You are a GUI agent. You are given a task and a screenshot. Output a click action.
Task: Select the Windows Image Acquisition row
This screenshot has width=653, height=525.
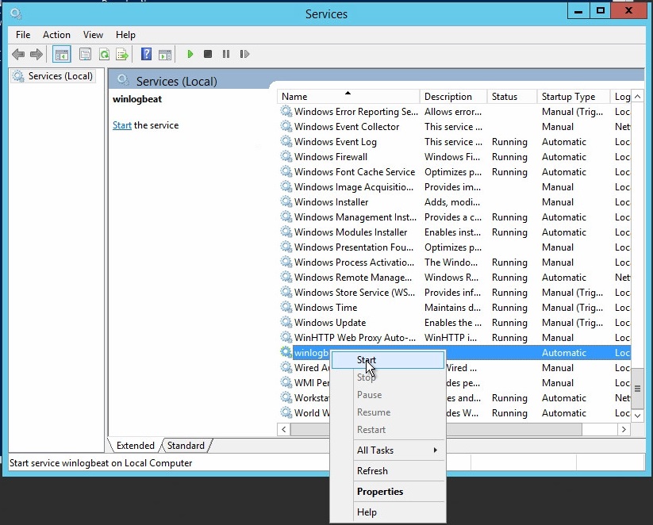[454, 187]
